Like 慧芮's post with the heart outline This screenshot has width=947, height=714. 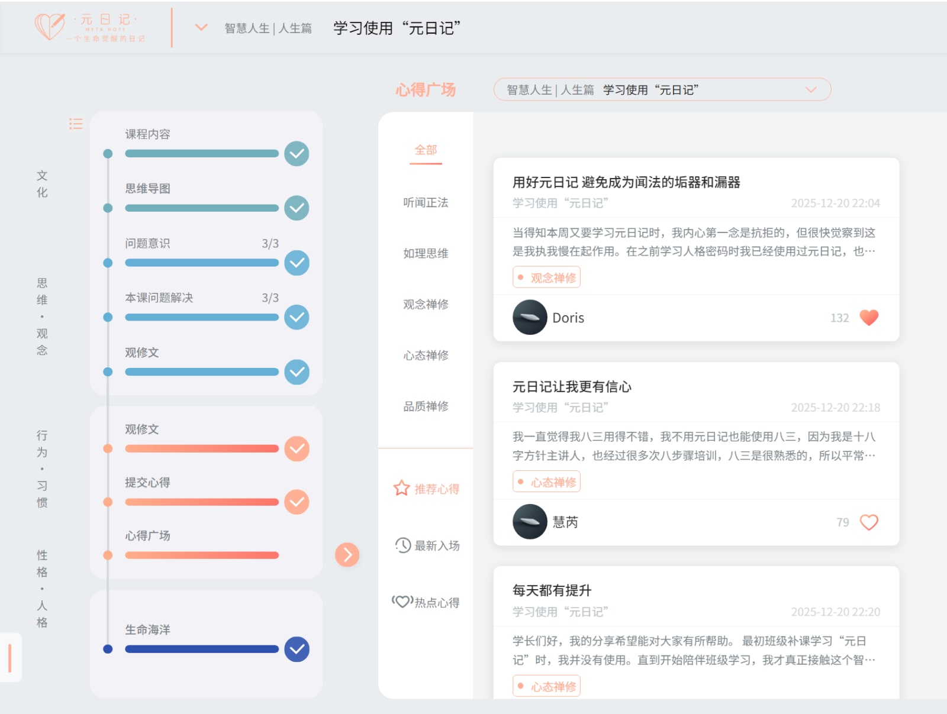pos(869,522)
